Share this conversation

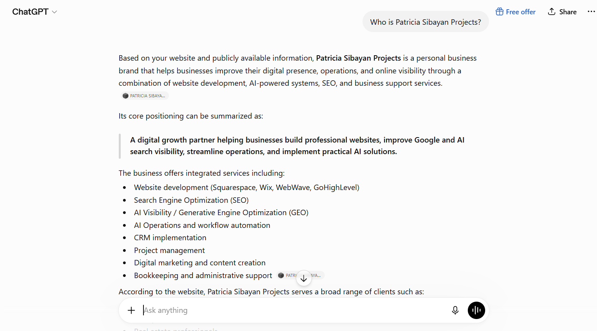coord(562,12)
